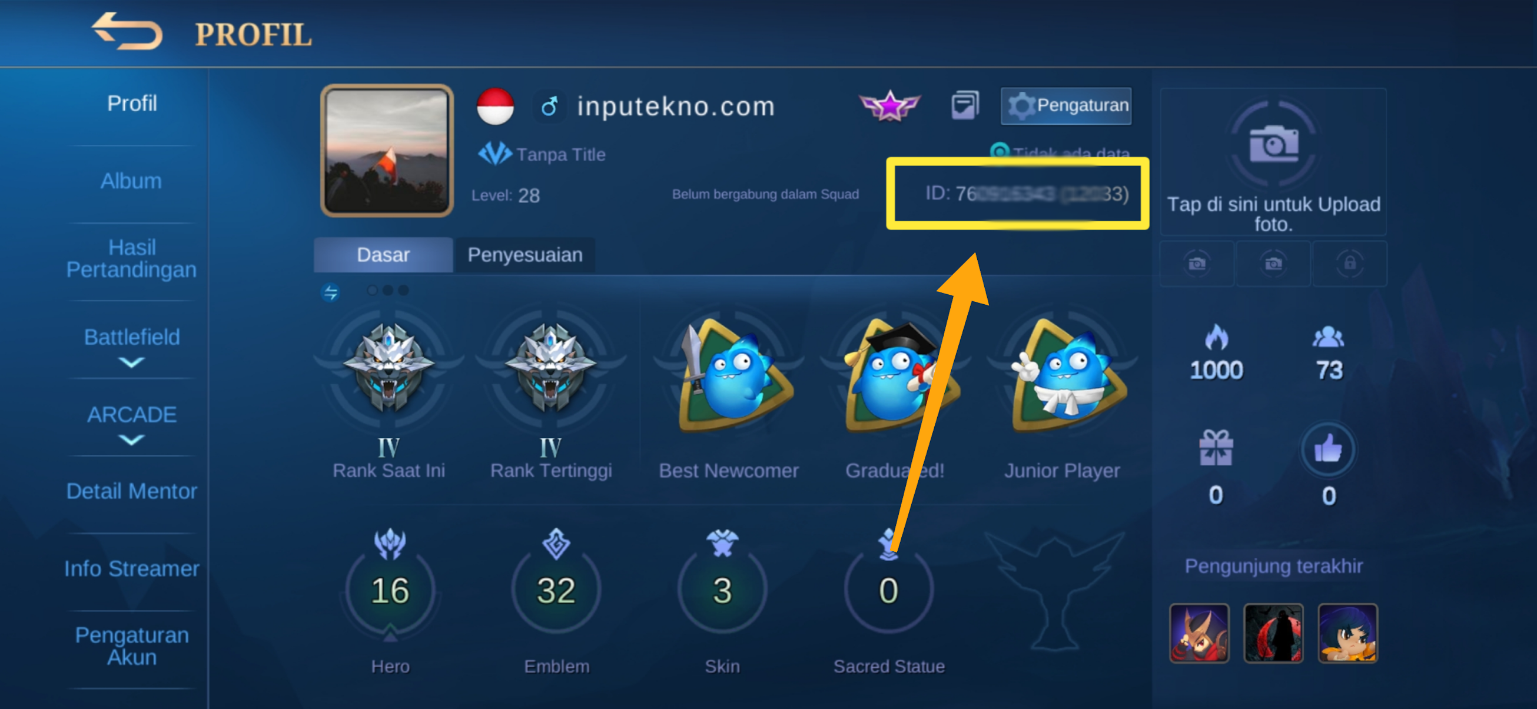Open the gift box icon
The image size is (1537, 709).
tap(1216, 447)
